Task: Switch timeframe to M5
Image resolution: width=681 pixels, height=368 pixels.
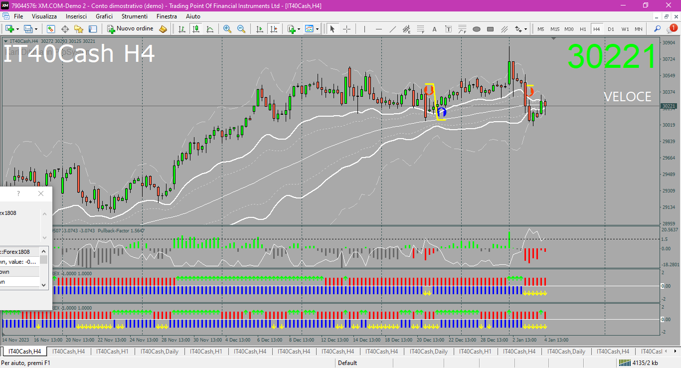Action: pyautogui.click(x=541, y=29)
